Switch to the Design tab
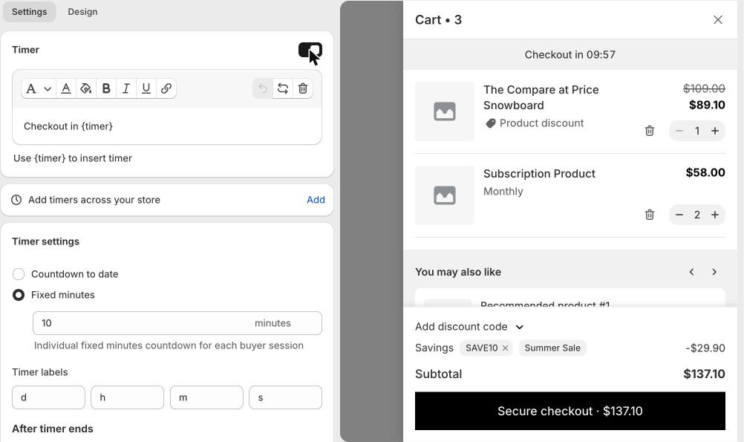744x442 pixels. click(82, 12)
